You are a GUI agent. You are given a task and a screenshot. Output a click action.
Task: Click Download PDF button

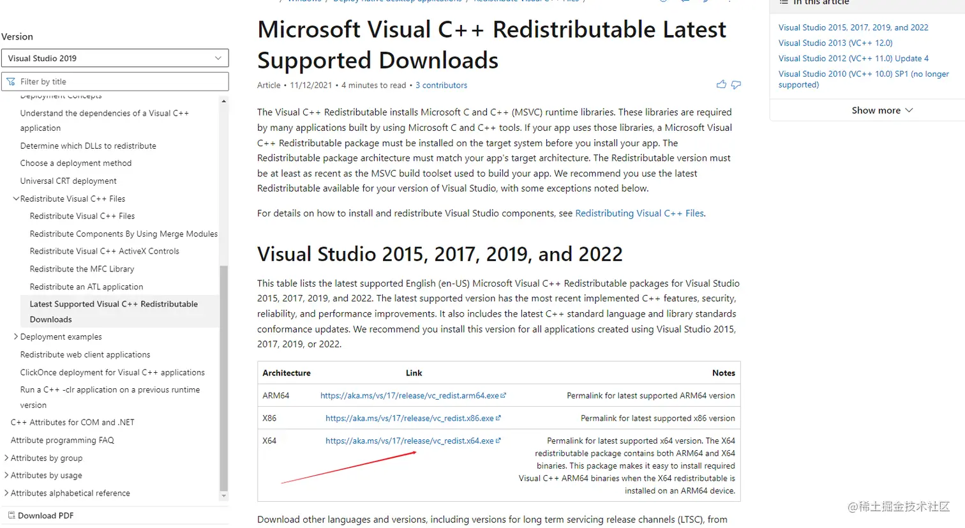point(41,515)
